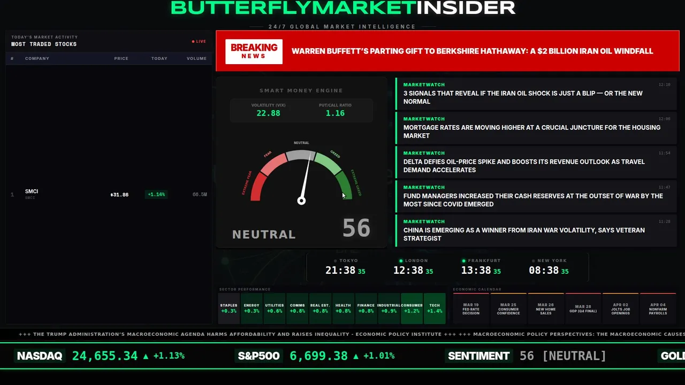Screen dimensions: 685x385
Task: Sort table by the Company column header
Action: [37, 58]
